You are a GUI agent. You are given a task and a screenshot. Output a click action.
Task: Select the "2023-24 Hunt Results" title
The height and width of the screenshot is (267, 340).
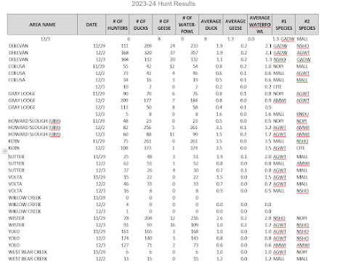163,4
